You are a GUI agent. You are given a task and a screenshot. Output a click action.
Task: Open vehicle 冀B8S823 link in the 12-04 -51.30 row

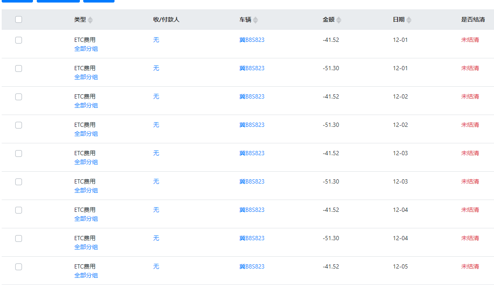(252, 238)
